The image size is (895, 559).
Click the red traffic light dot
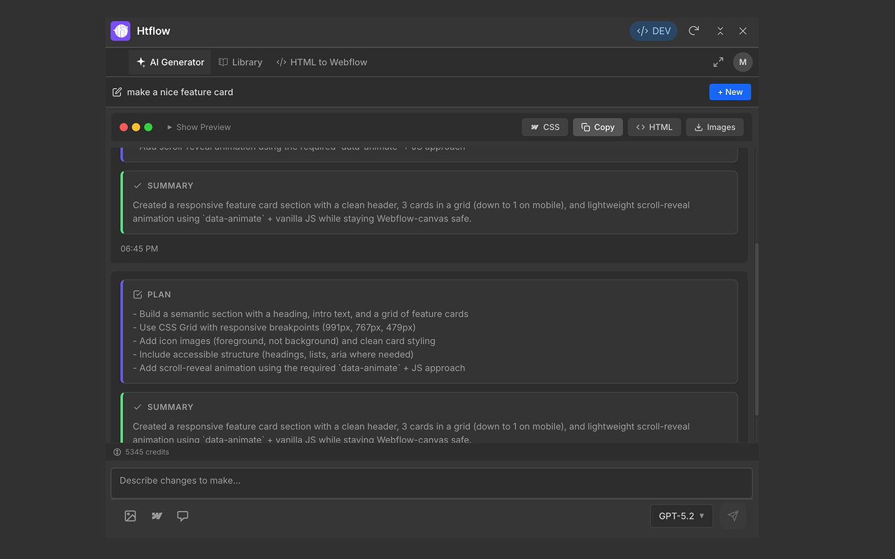[x=124, y=127]
